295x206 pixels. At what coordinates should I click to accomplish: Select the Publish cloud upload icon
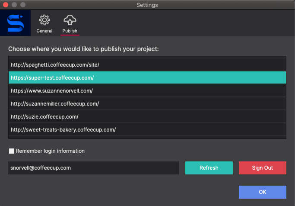point(70,20)
